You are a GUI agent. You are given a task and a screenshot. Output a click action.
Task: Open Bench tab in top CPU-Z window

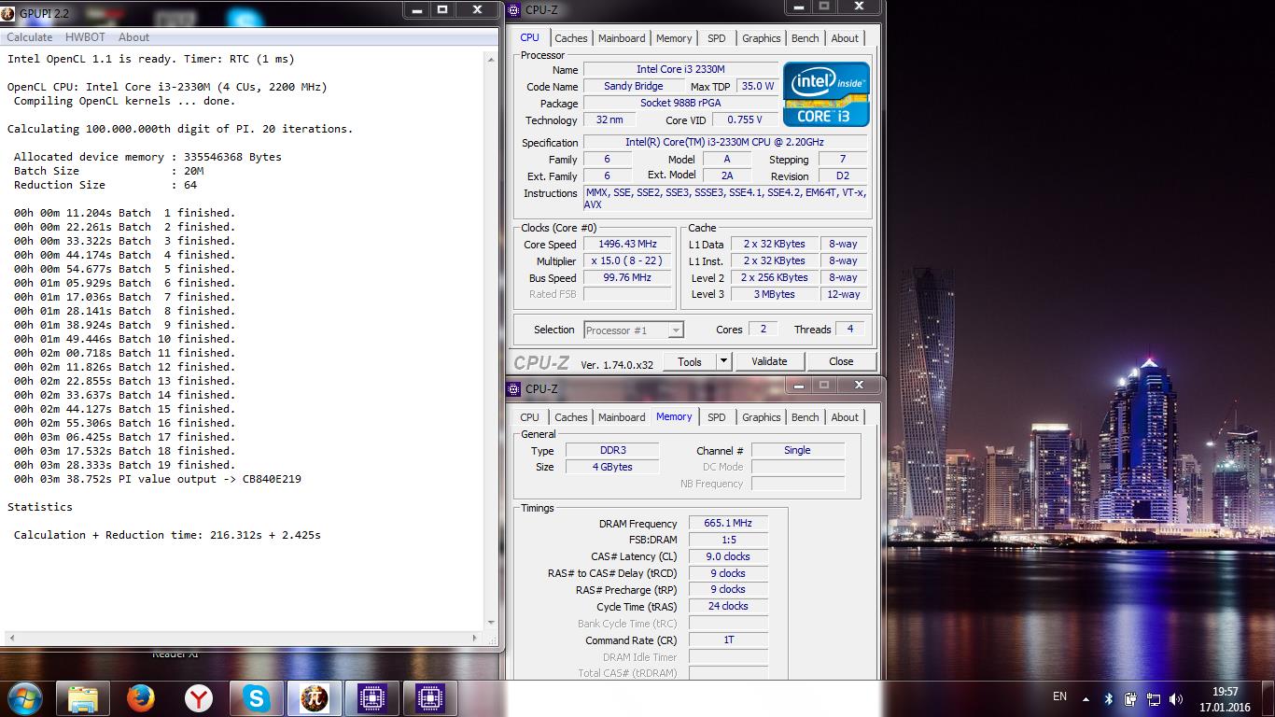[x=806, y=38]
